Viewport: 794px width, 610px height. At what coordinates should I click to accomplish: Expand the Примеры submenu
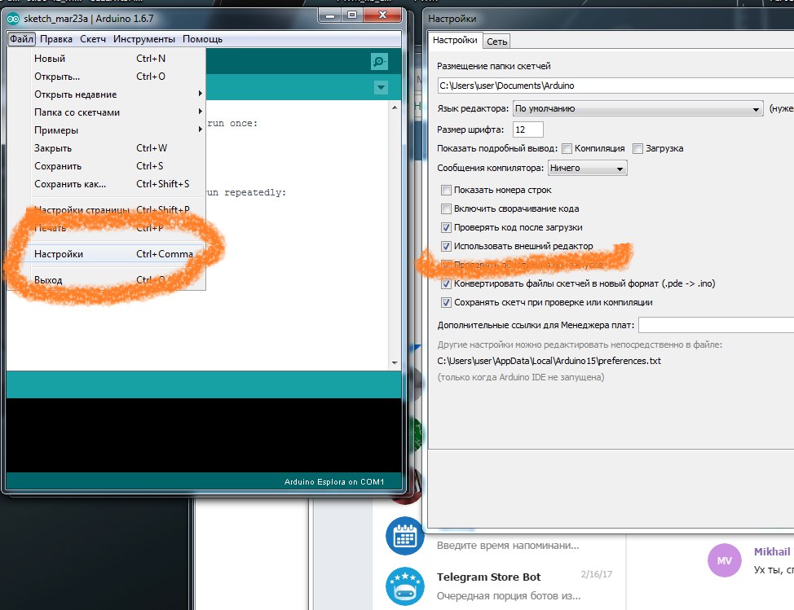(x=106, y=130)
